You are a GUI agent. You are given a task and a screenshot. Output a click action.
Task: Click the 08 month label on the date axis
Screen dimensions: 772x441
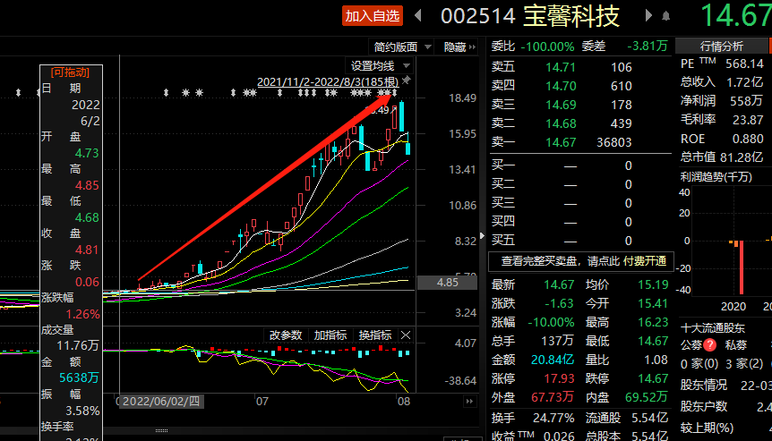[404, 401]
